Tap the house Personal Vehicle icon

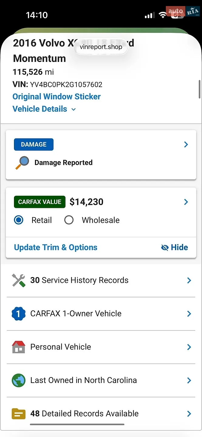pos(19,347)
